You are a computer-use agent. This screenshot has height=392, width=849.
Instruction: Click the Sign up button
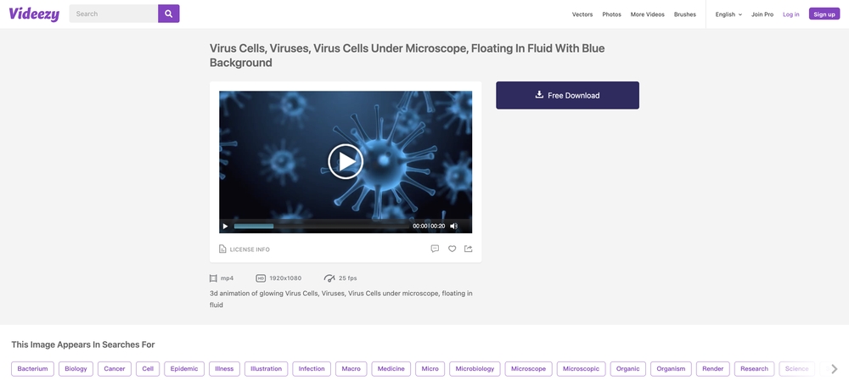824,14
